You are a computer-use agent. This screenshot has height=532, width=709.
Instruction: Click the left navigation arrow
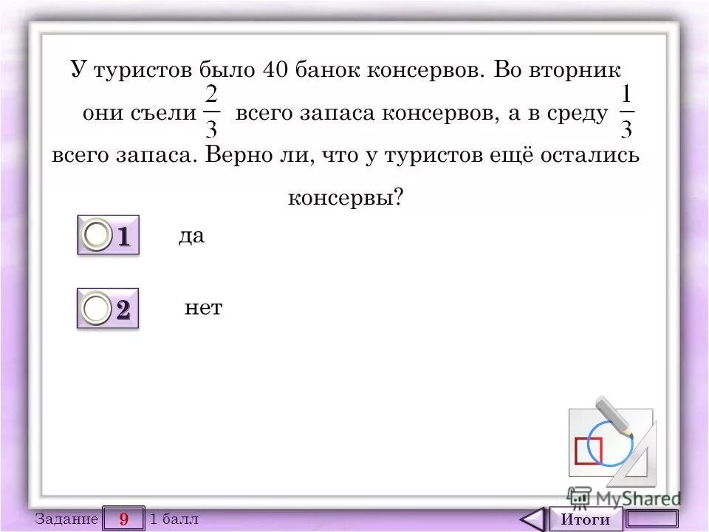[x=534, y=517]
